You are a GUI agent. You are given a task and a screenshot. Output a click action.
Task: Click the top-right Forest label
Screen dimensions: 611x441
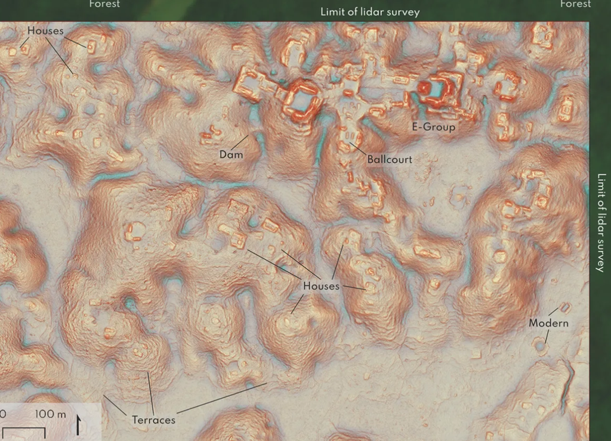[x=575, y=4]
